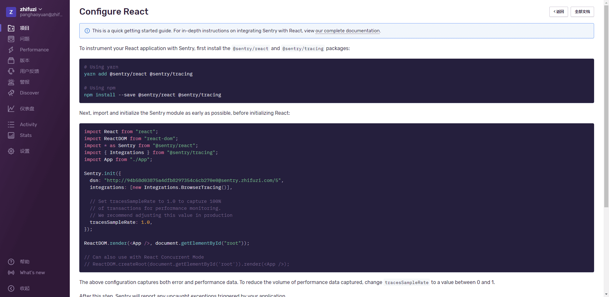
Task: Click the dsn URL string in code
Action: [x=193, y=180]
